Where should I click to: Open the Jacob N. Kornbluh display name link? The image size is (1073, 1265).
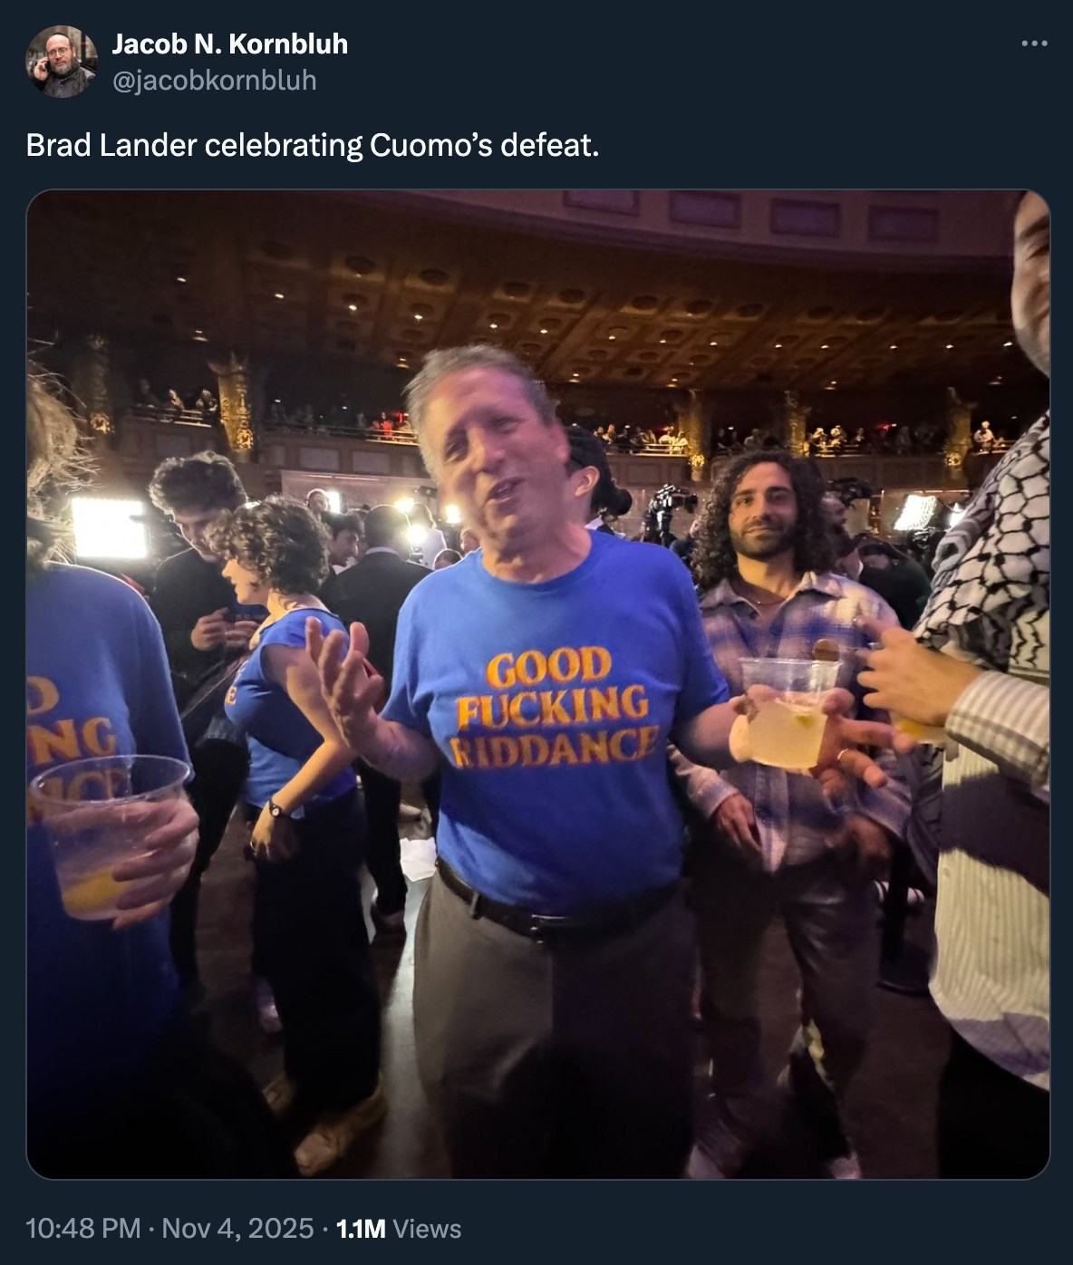coord(229,43)
